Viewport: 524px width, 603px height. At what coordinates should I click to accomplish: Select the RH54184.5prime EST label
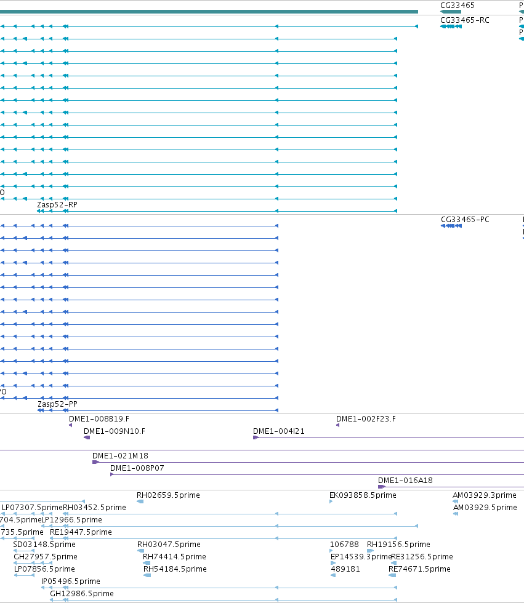click(x=175, y=569)
